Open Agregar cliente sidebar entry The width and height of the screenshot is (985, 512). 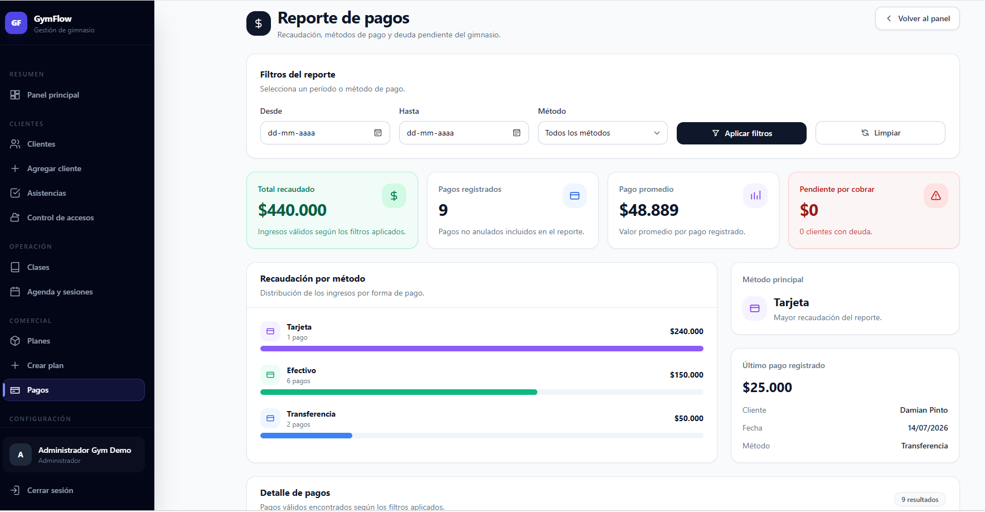[x=74, y=168]
